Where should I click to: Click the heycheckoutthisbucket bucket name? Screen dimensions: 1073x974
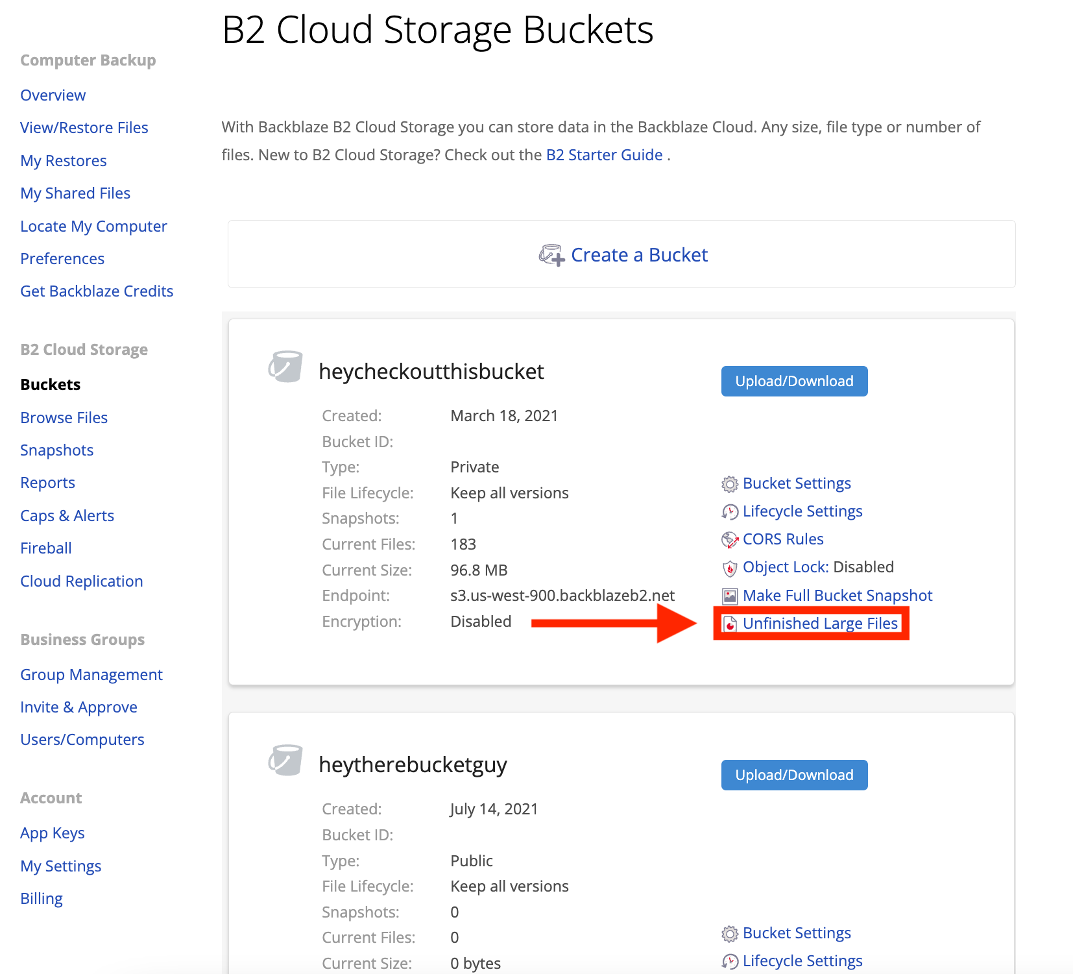coord(431,372)
